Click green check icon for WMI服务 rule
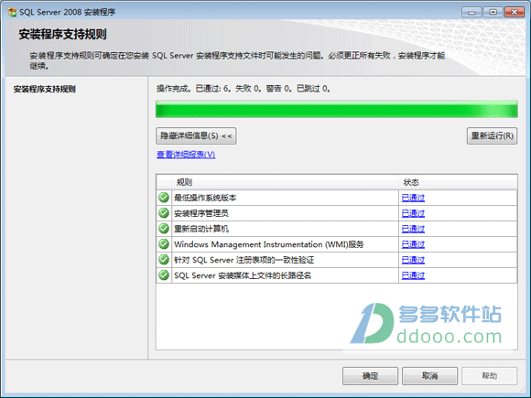 (x=164, y=244)
